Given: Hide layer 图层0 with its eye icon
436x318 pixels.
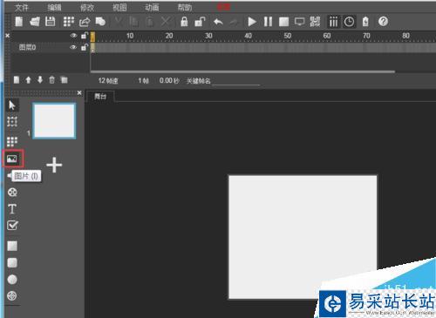Looking at the screenshot, I should tap(73, 47).
